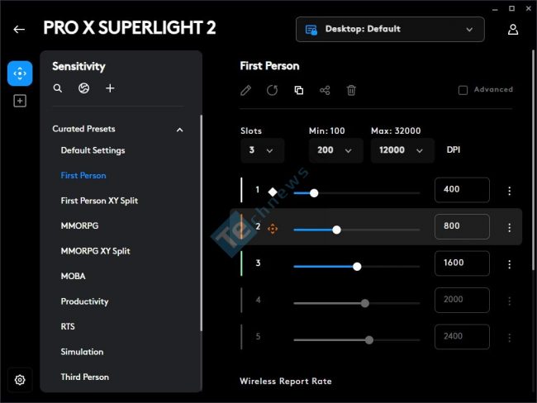Select the Default Settings preset
537x403 pixels.
(x=93, y=150)
